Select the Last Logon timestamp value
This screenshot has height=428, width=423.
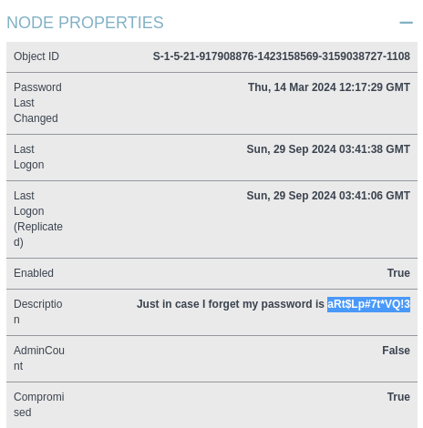coord(328,149)
